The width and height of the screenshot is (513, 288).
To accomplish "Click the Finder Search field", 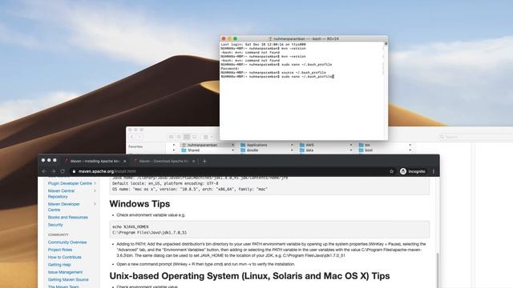I will (475, 137).
